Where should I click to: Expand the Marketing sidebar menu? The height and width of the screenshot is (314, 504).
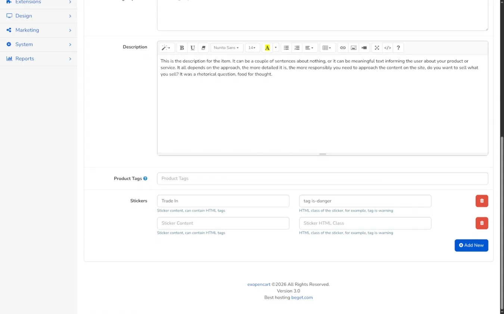pyautogui.click(x=38, y=30)
